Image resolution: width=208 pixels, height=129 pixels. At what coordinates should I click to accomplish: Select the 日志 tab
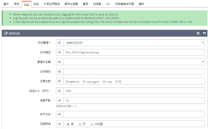(27, 4)
